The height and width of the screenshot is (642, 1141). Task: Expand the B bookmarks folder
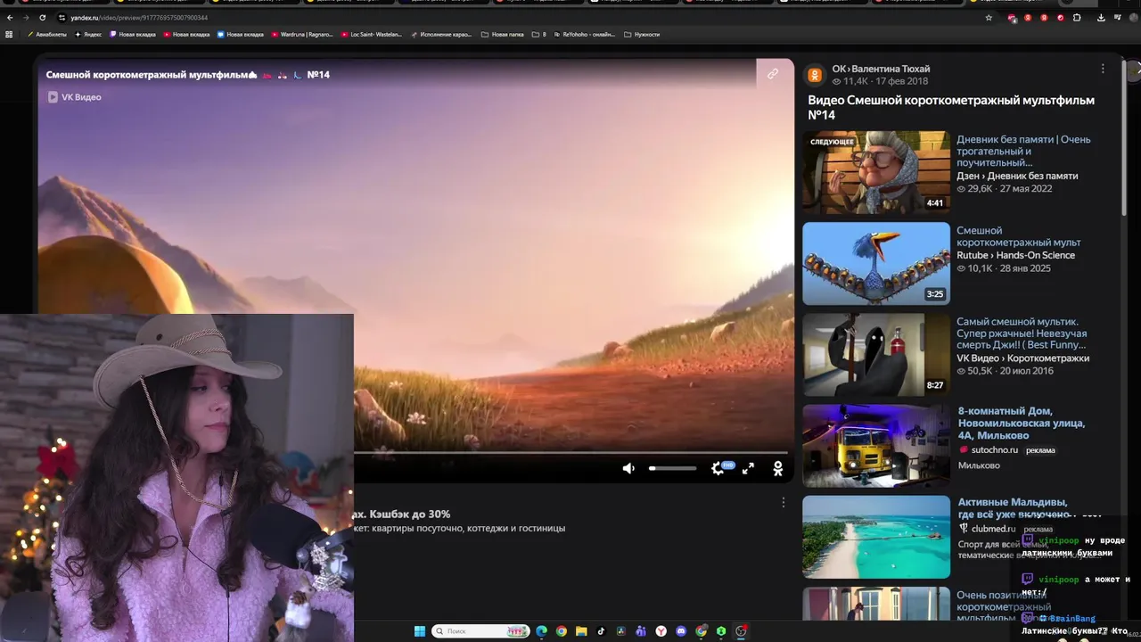pyautogui.click(x=538, y=34)
